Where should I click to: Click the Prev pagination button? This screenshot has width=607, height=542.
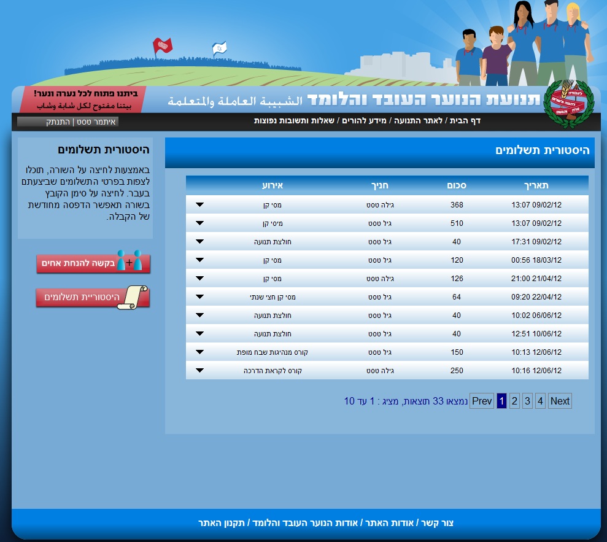482,401
